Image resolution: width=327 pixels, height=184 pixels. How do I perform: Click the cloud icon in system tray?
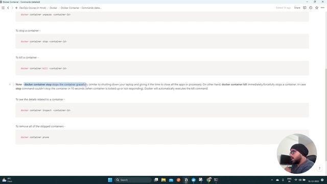click(277, 180)
